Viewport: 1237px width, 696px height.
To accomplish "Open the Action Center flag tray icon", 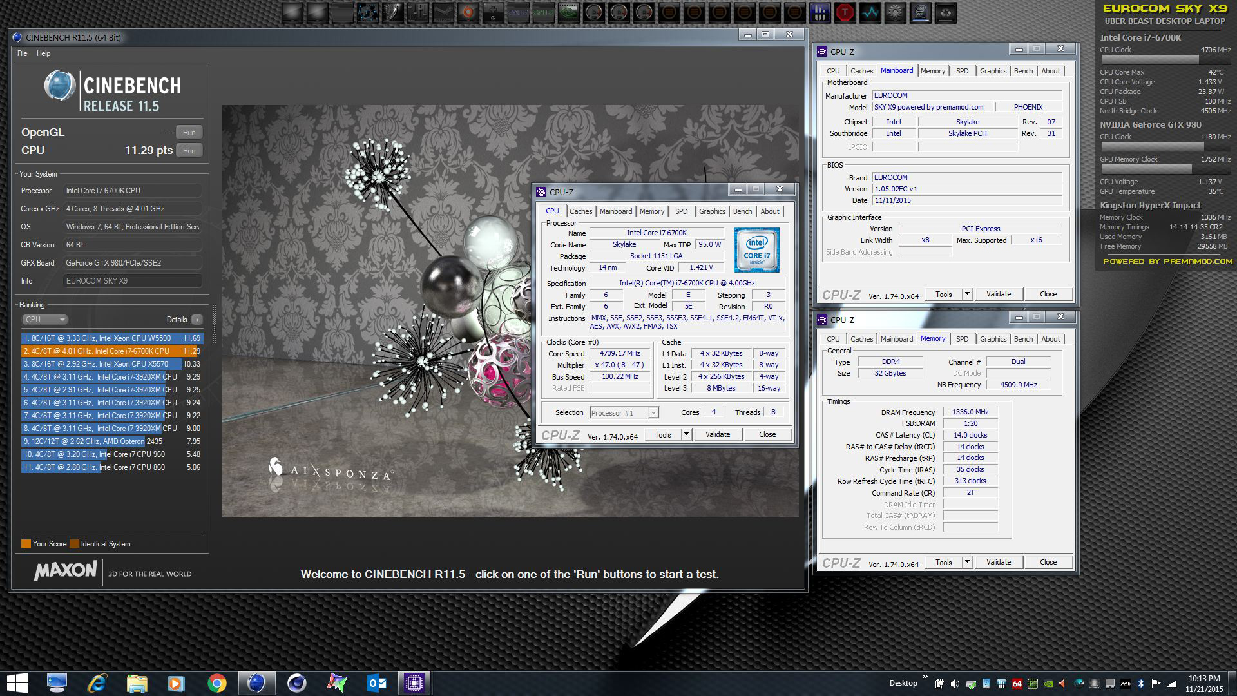I will 1156,684.
